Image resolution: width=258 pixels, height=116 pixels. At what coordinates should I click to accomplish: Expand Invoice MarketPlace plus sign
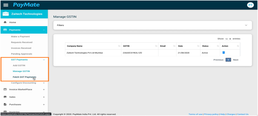[x=44, y=90]
